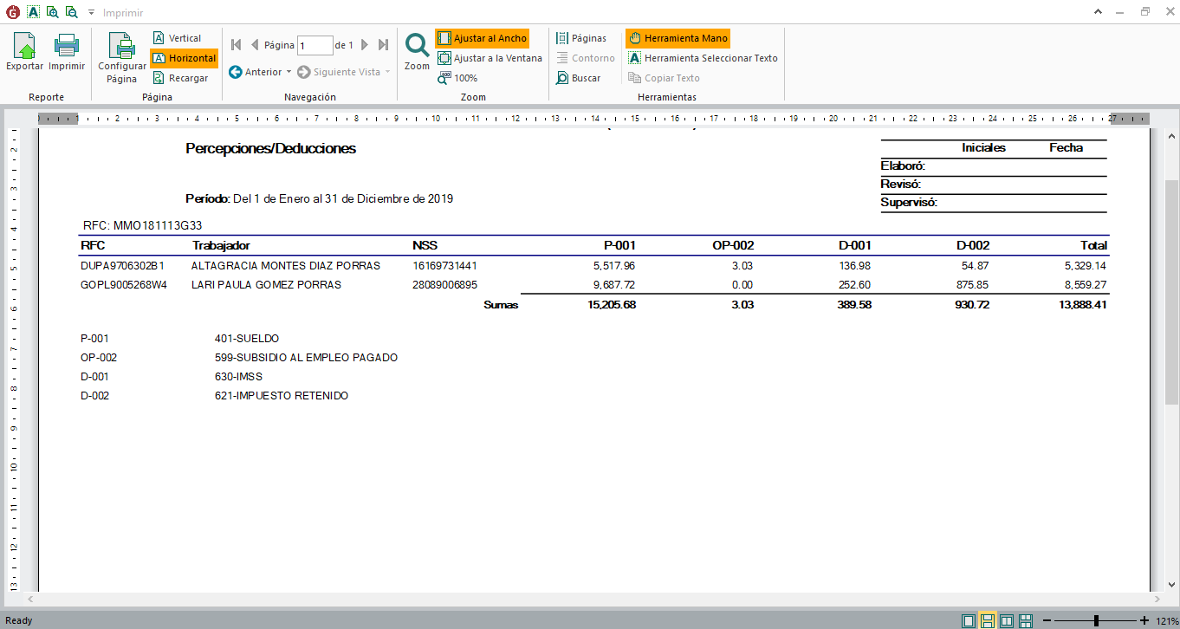1180x629 pixels.
Task: Toggle Ajustar al Ancho fit width
Action: [x=482, y=38]
